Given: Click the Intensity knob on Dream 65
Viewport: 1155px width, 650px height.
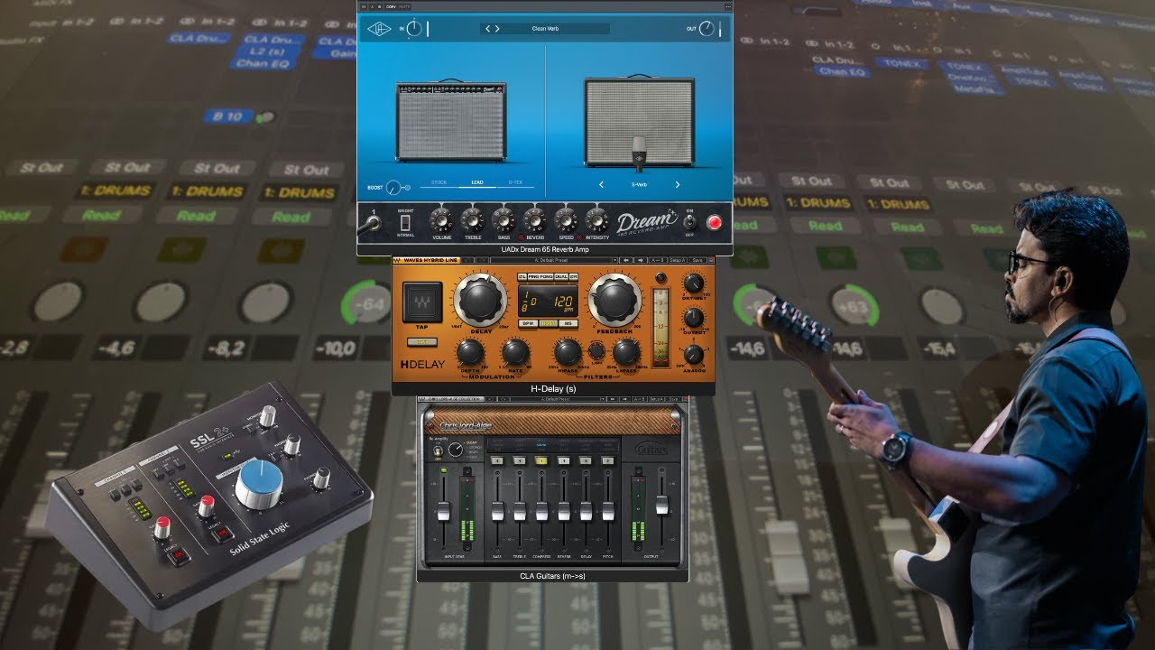Looking at the screenshot, I should click(x=597, y=220).
